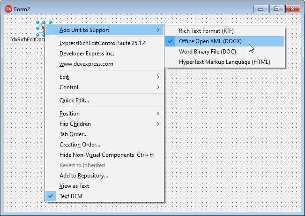Expand the Position submenu arrow
305x216 pixels.
[158, 114]
